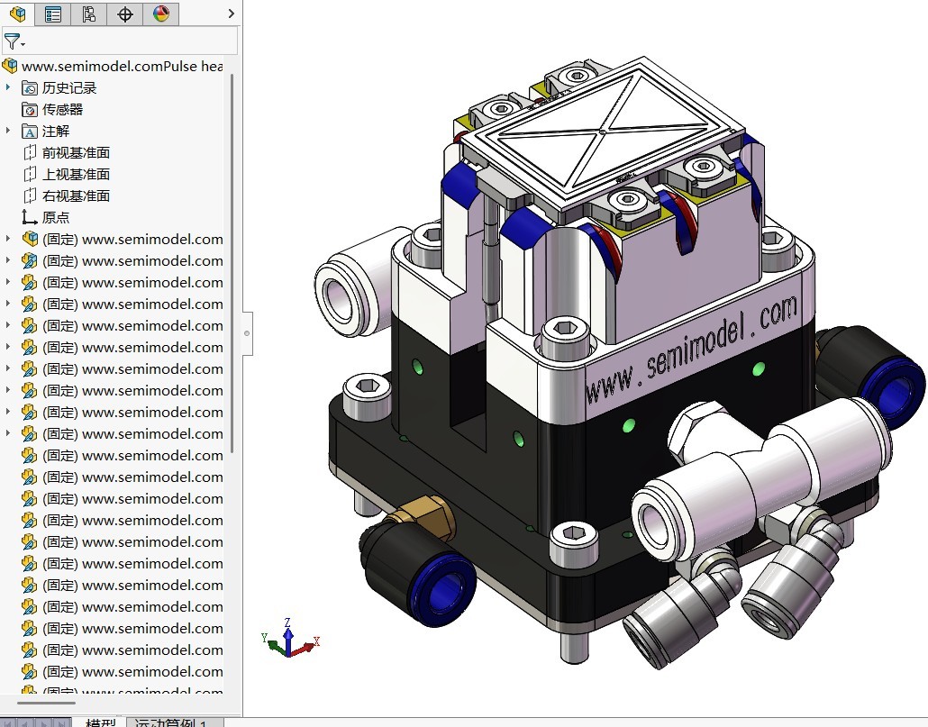The image size is (928, 727).
Task: Expand the 历史记录 folder arrow
Action: point(8,87)
